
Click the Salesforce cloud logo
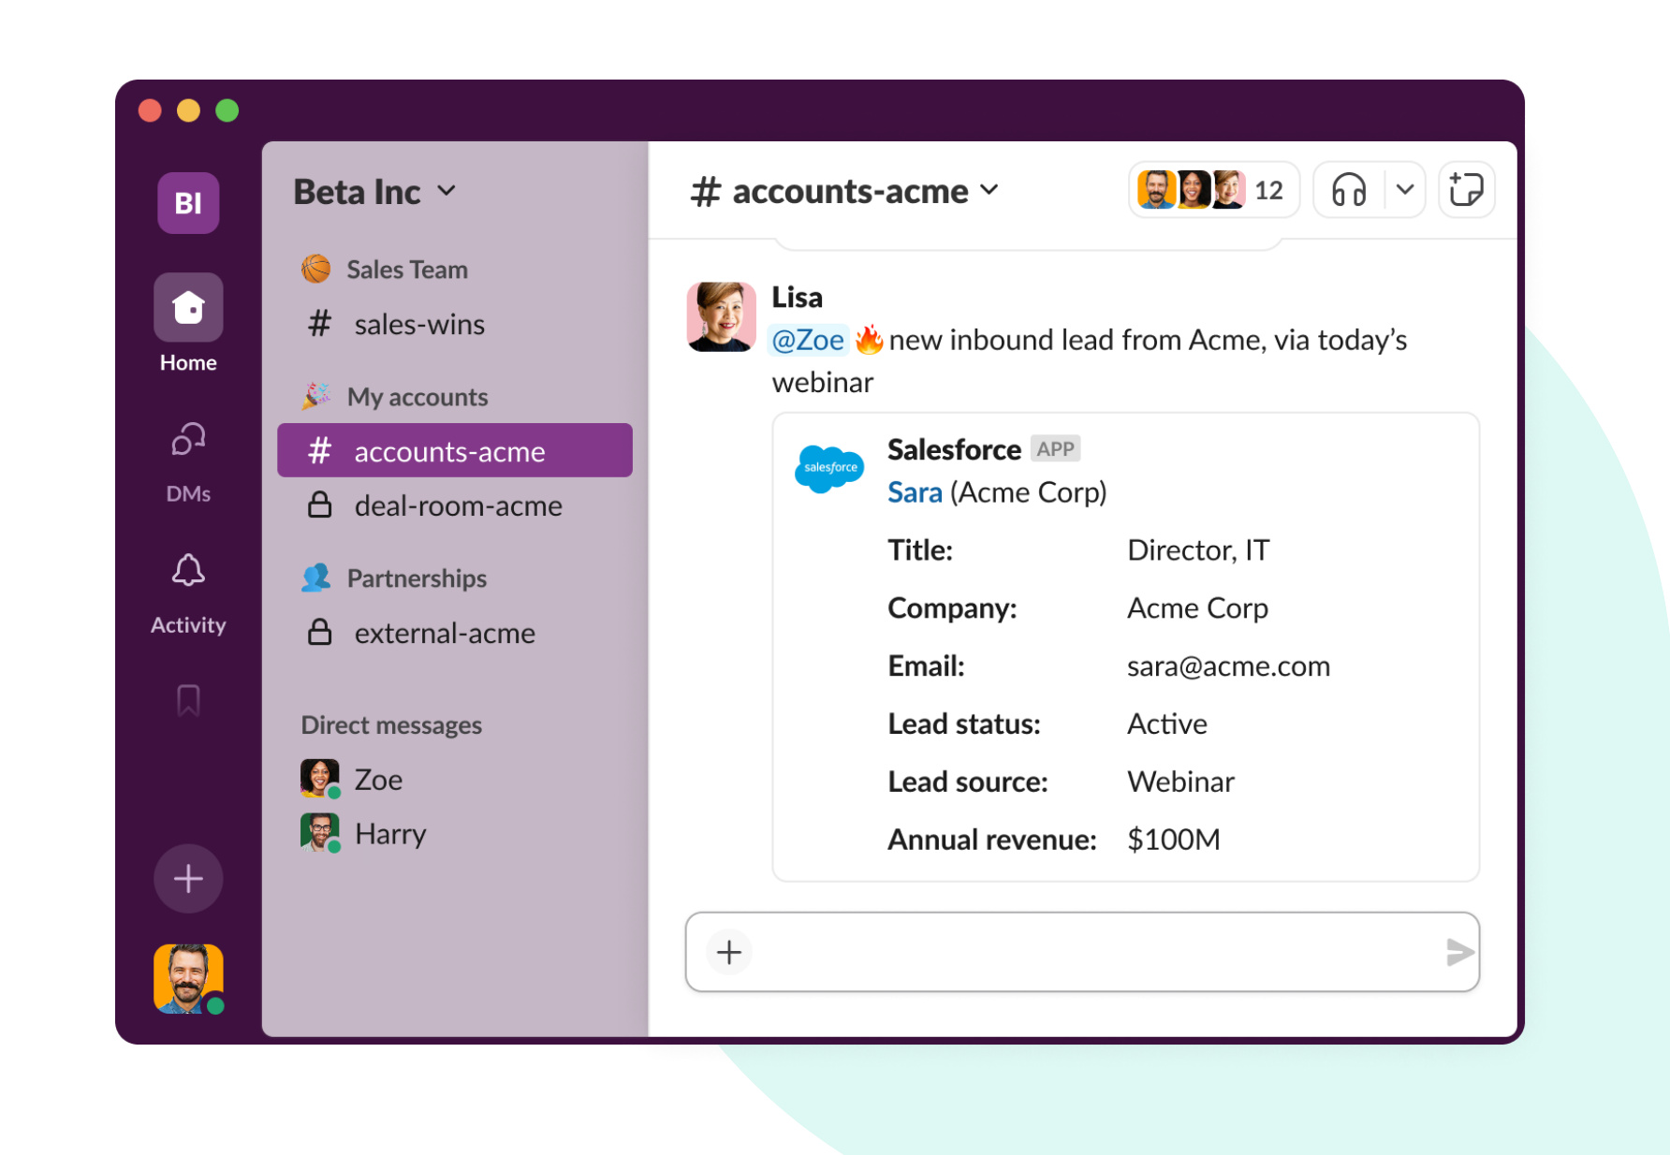tap(829, 467)
